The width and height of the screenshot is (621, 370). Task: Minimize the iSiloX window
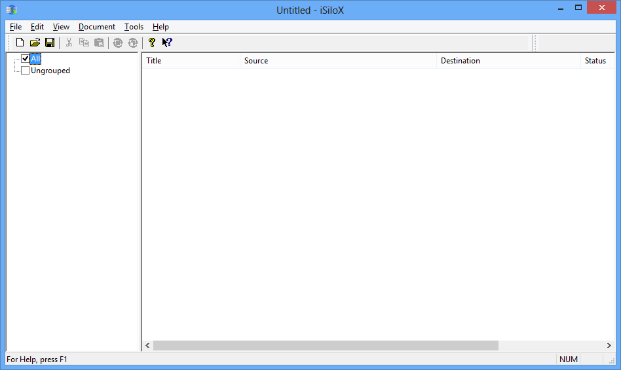[560, 8]
